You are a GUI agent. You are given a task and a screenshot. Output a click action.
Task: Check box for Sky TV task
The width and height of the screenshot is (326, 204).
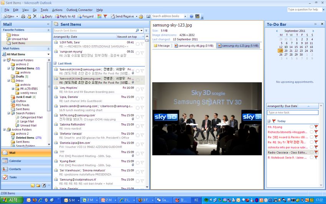tap(311, 142)
